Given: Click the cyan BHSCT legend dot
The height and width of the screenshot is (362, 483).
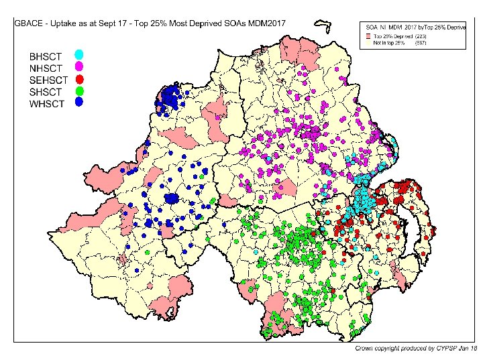Looking at the screenshot, I should click(79, 55).
